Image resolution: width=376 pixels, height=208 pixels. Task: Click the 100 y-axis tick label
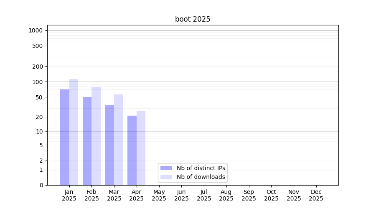click(x=38, y=82)
